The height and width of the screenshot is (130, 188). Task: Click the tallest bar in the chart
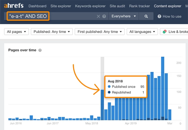coord(162,88)
